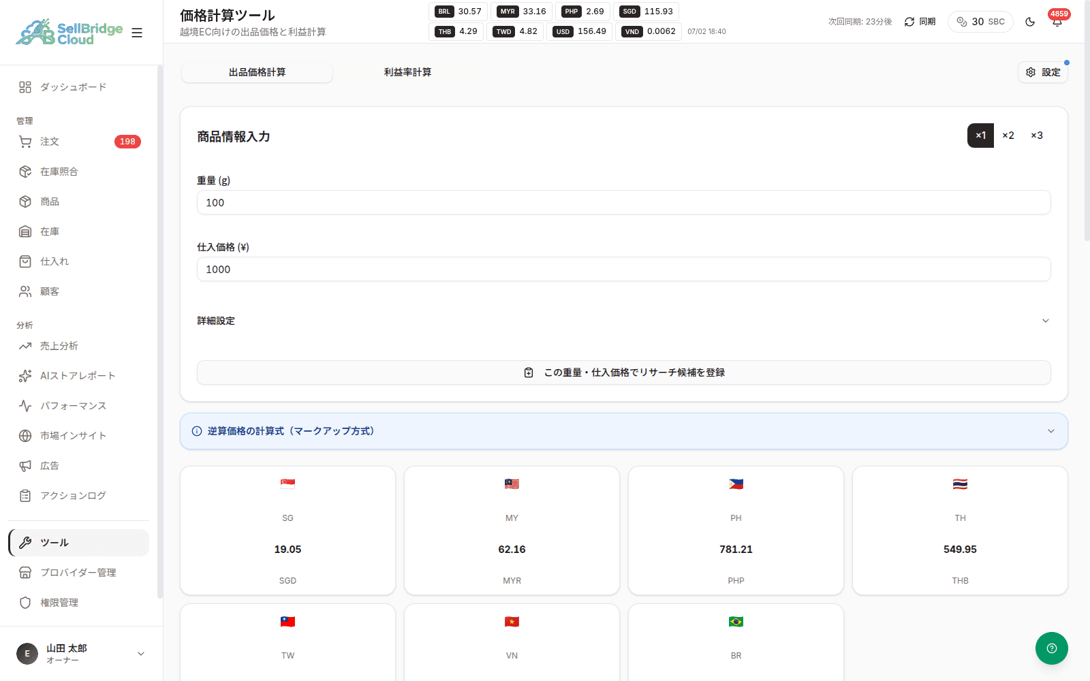Click the TW Taiwan flag card

tap(287, 642)
